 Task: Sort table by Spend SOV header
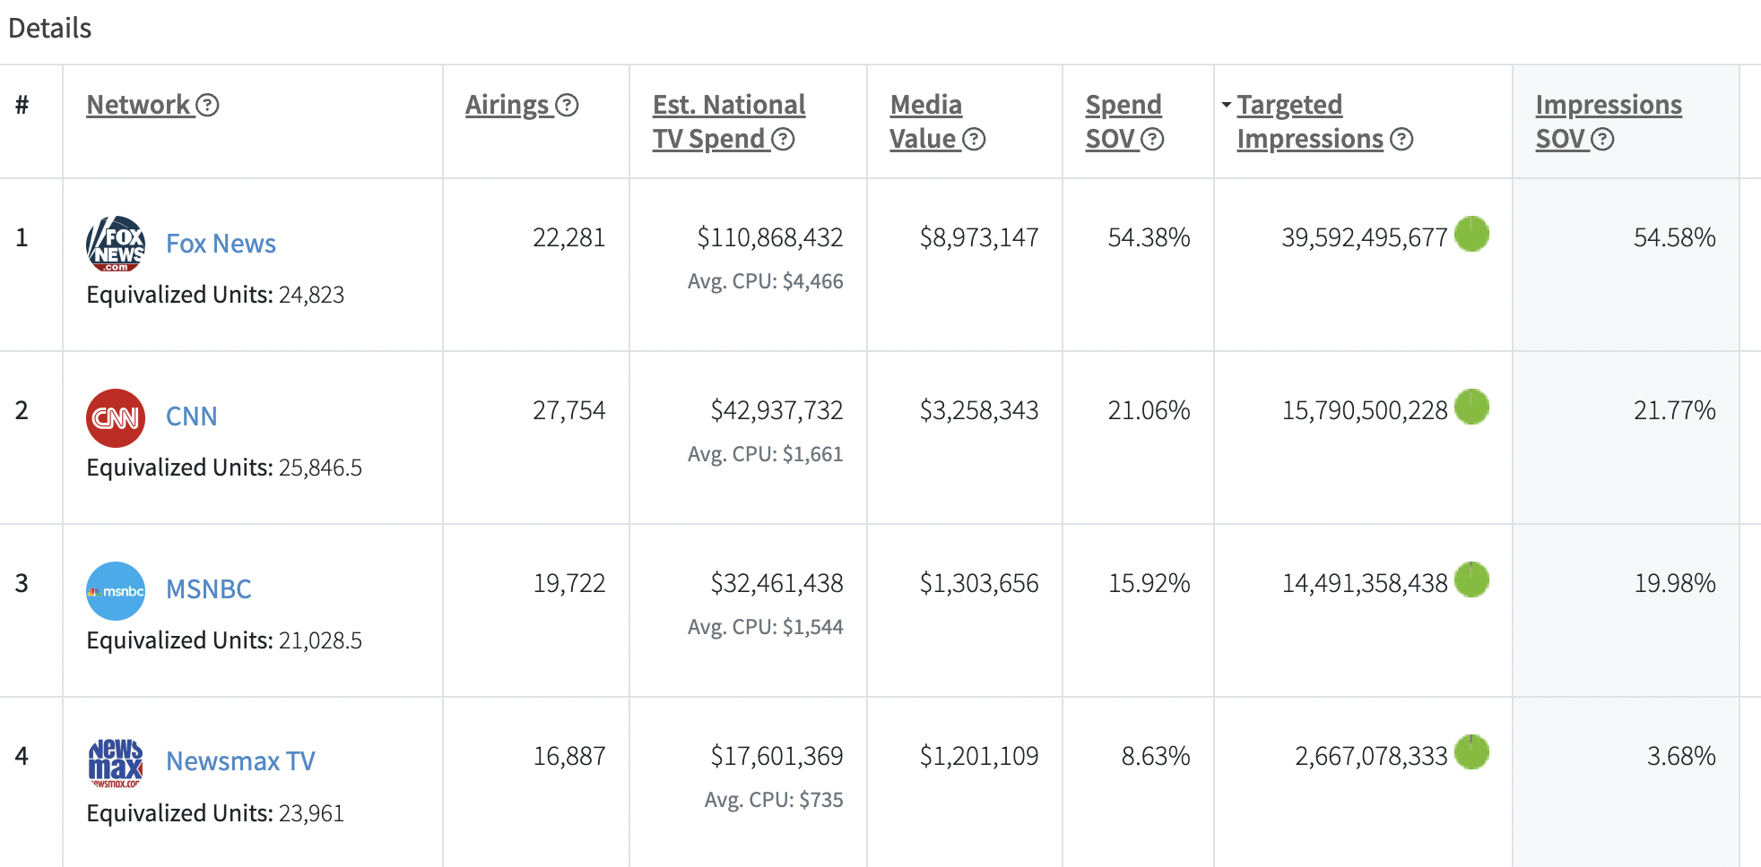coord(1123,122)
